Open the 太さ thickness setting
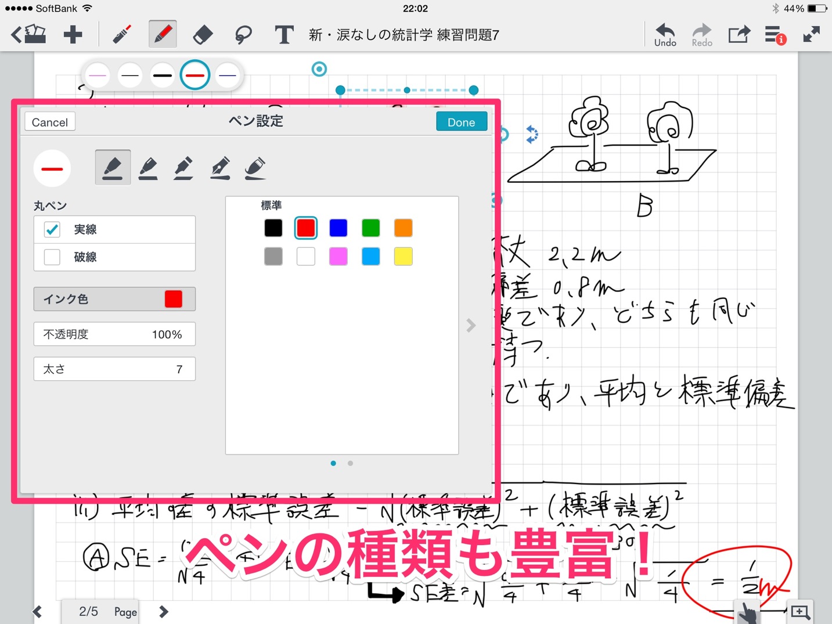Image resolution: width=832 pixels, height=624 pixels. (114, 369)
